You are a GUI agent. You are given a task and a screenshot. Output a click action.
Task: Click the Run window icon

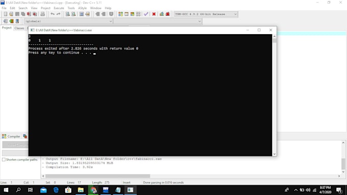tap(127, 14)
